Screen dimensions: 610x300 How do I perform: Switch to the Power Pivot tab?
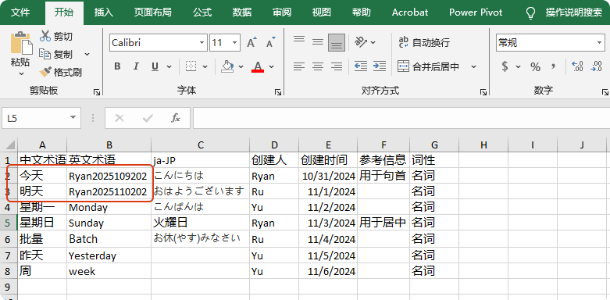476,12
